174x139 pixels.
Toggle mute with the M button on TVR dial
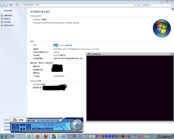(77, 126)
